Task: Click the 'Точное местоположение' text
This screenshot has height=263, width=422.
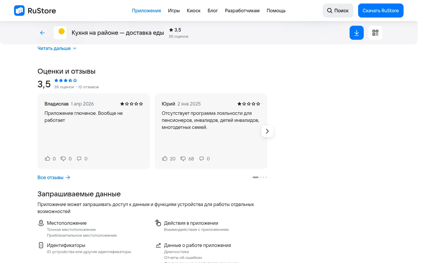Action: 71,230
